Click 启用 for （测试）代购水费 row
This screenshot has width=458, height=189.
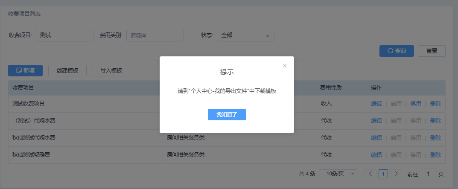[x=396, y=121]
